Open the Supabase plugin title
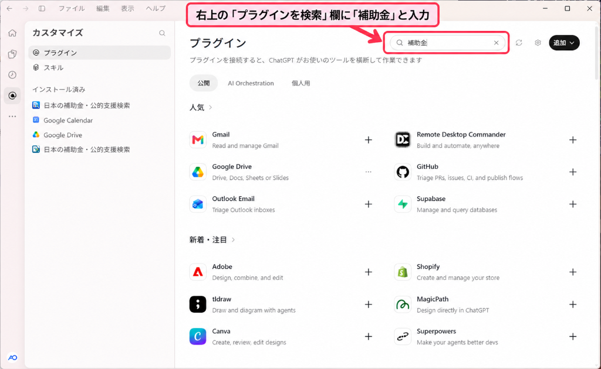The image size is (601, 369). point(431,199)
